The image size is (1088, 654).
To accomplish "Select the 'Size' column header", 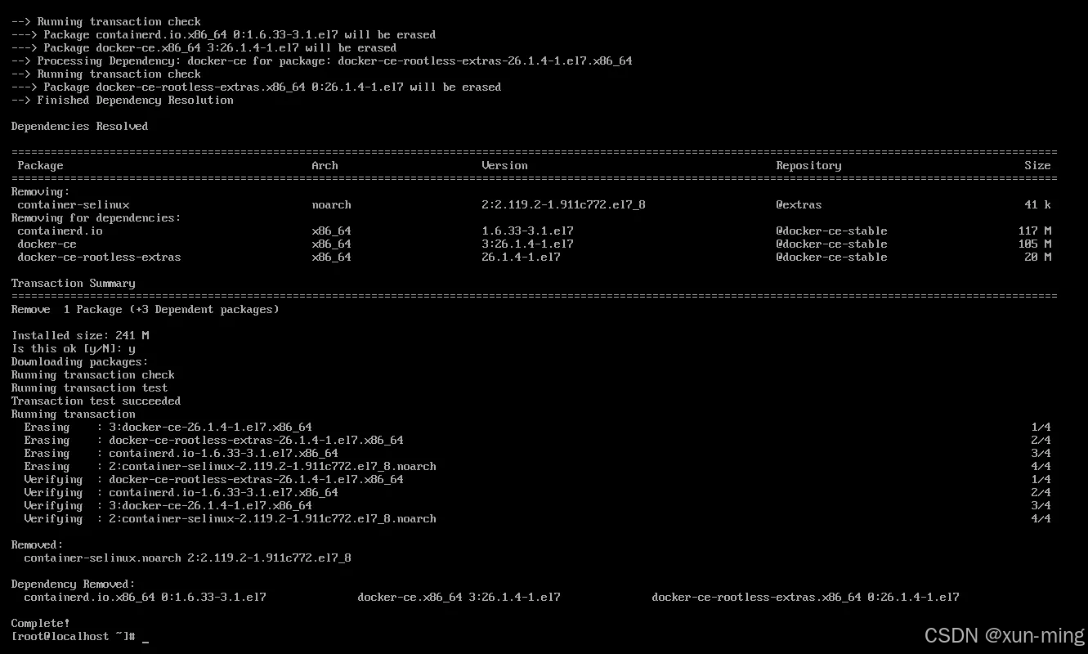I will (x=1037, y=165).
